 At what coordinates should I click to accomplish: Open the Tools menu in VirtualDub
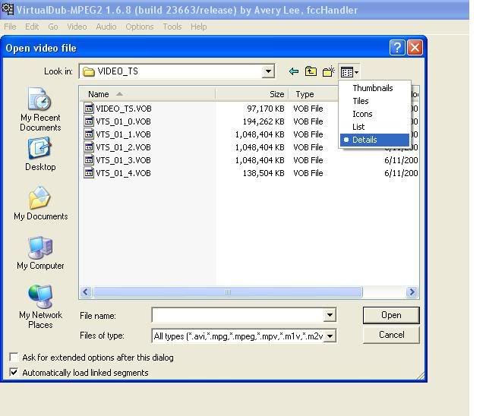click(x=172, y=27)
